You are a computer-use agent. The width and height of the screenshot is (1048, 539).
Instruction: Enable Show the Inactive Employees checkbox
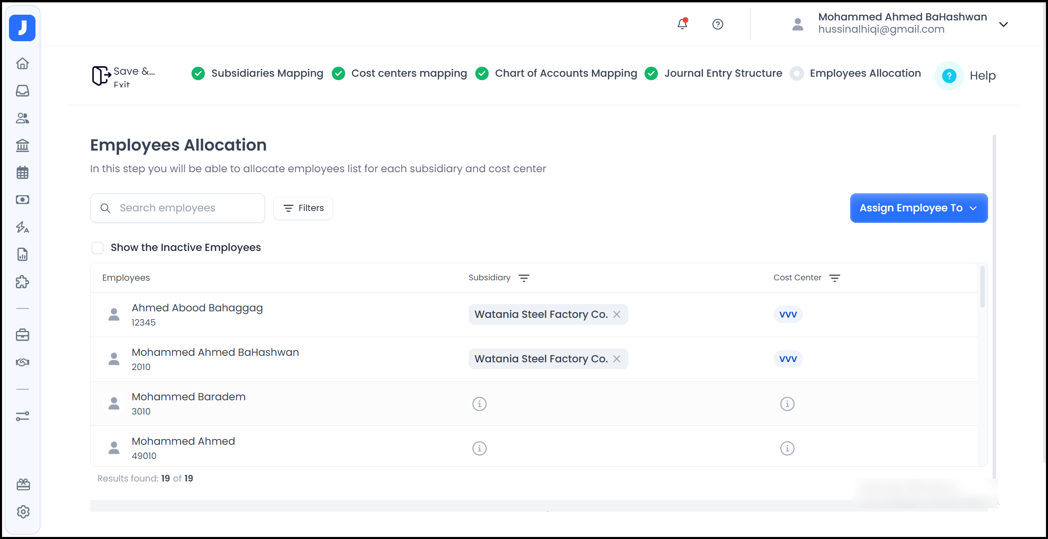click(x=97, y=248)
